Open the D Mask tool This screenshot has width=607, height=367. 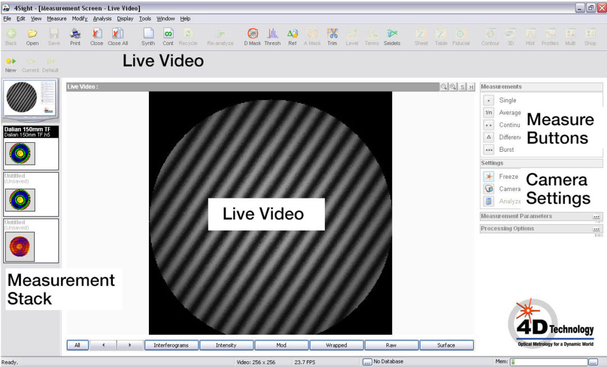pos(252,35)
